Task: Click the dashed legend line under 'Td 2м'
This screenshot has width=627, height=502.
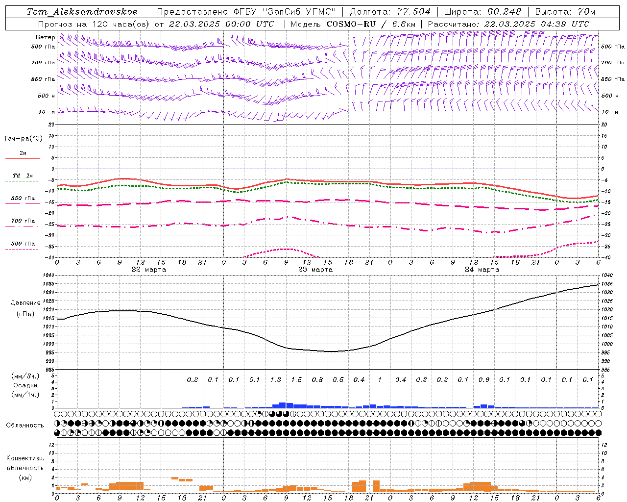Action: point(22,181)
